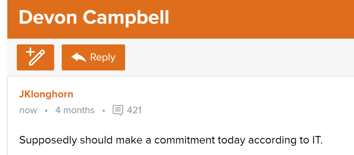Click the 421 post count number
Viewport: 354px width, 155px height.
(134, 110)
